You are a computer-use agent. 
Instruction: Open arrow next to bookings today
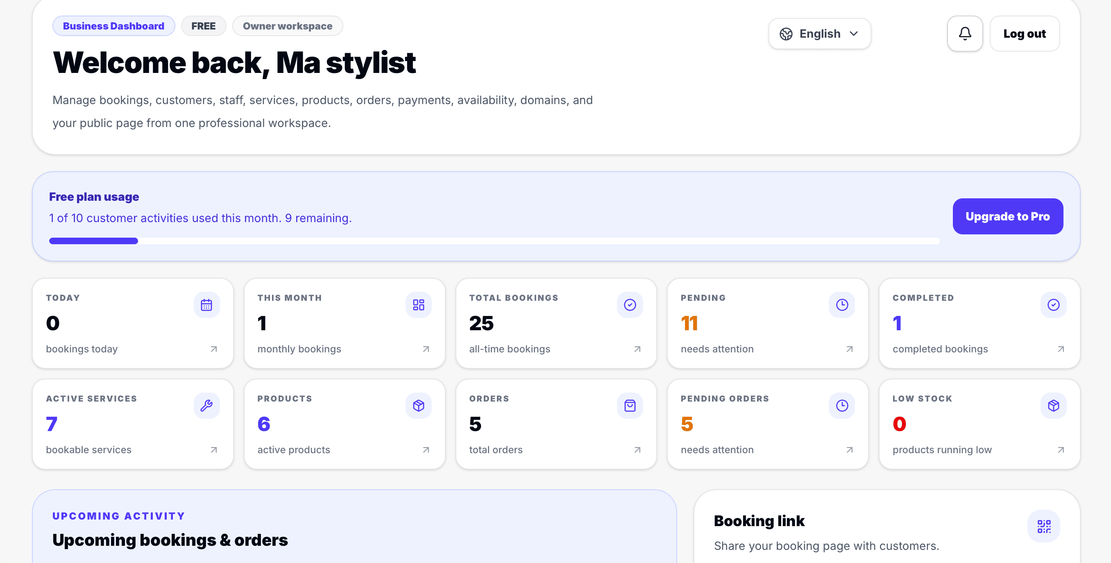(x=214, y=349)
